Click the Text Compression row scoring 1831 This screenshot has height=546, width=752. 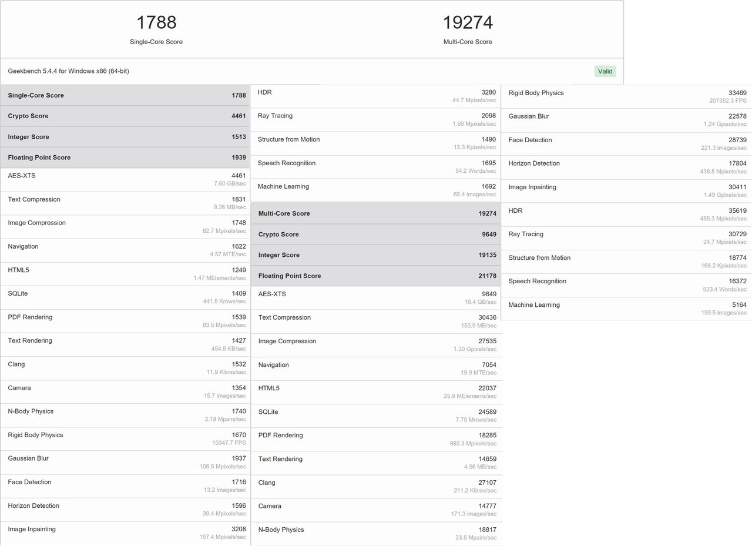pyautogui.click(x=125, y=203)
